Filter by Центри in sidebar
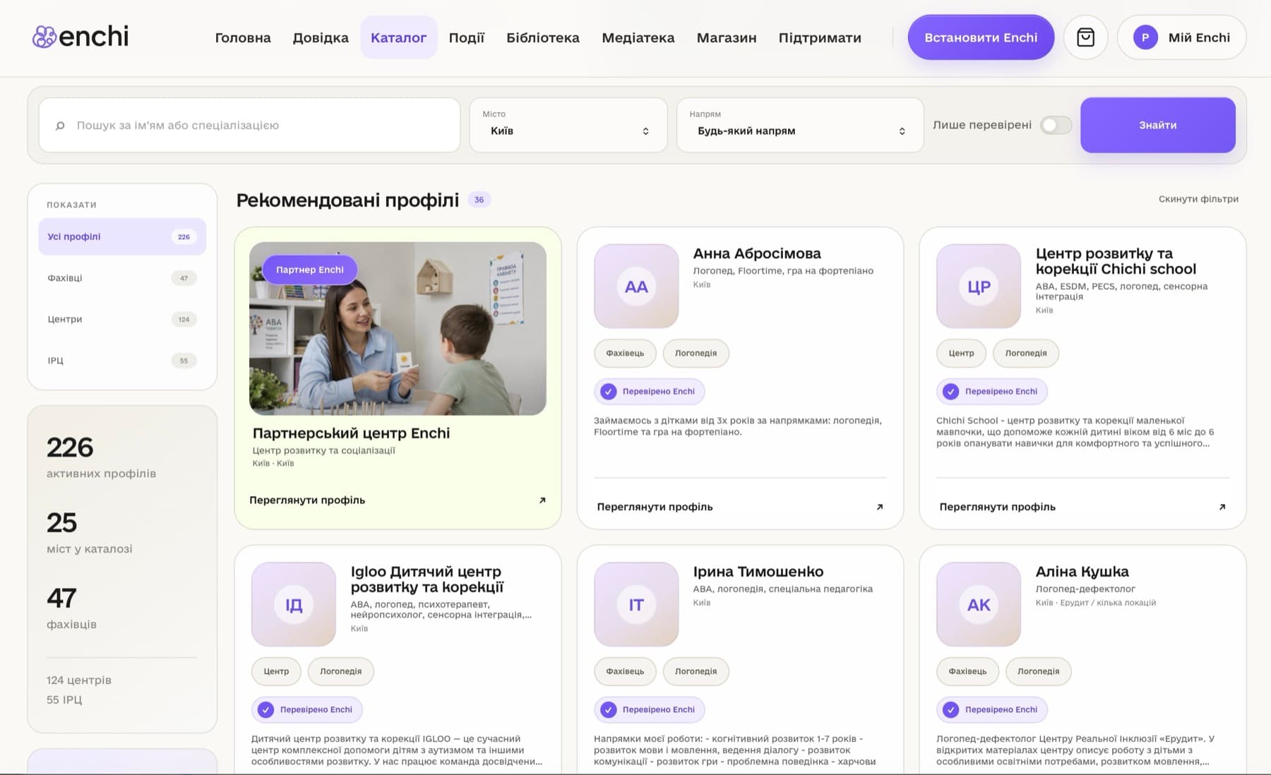Image resolution: width=1271 pixels, height=775 pixels. 122,319
